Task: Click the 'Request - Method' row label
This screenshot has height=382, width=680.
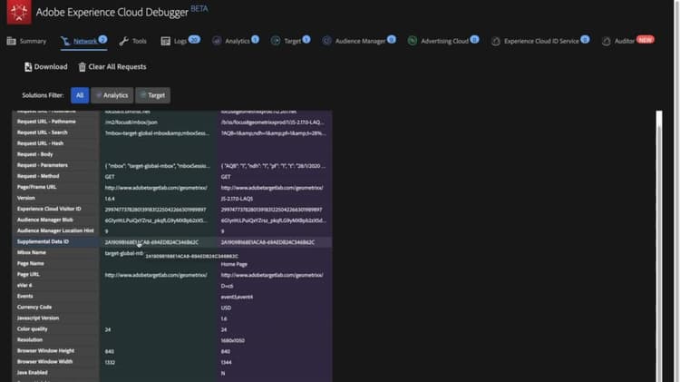Action: (38, 176)
